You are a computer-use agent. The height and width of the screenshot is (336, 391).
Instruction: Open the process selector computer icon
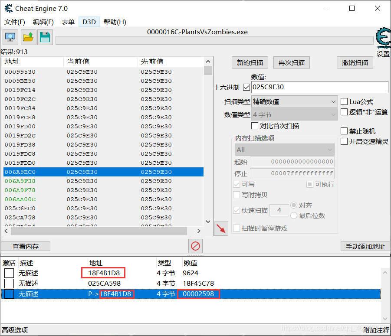click(10, 37)
